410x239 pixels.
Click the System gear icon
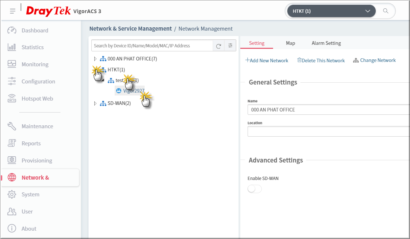[x=12, y=194]
